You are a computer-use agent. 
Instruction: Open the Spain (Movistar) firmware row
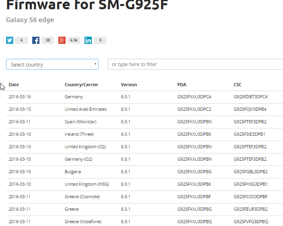[x=145, y=122]
